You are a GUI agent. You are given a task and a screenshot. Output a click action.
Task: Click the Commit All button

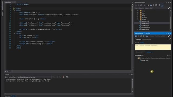click(139, 52)
